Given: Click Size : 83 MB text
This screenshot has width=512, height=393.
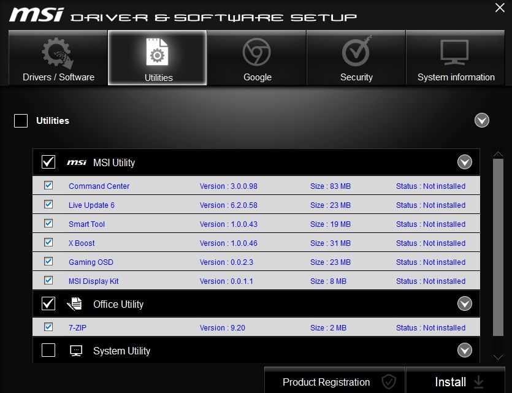Looking at the screenshot, I should tap(331, 186).
